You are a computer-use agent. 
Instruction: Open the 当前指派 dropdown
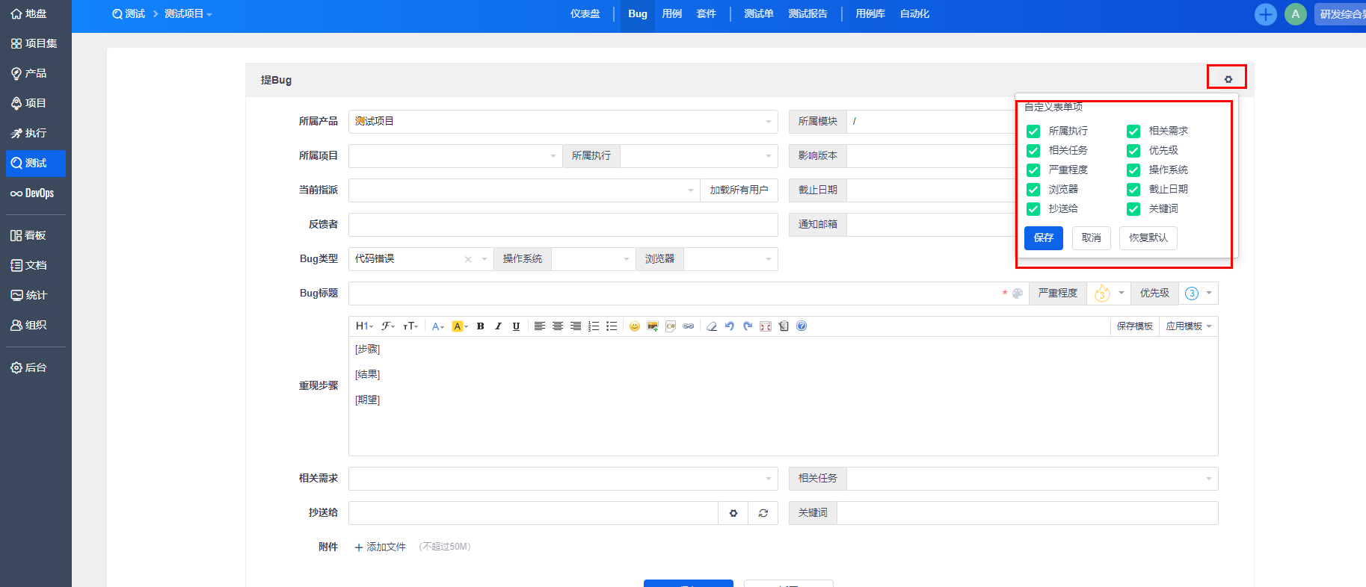tap(524, 190)
